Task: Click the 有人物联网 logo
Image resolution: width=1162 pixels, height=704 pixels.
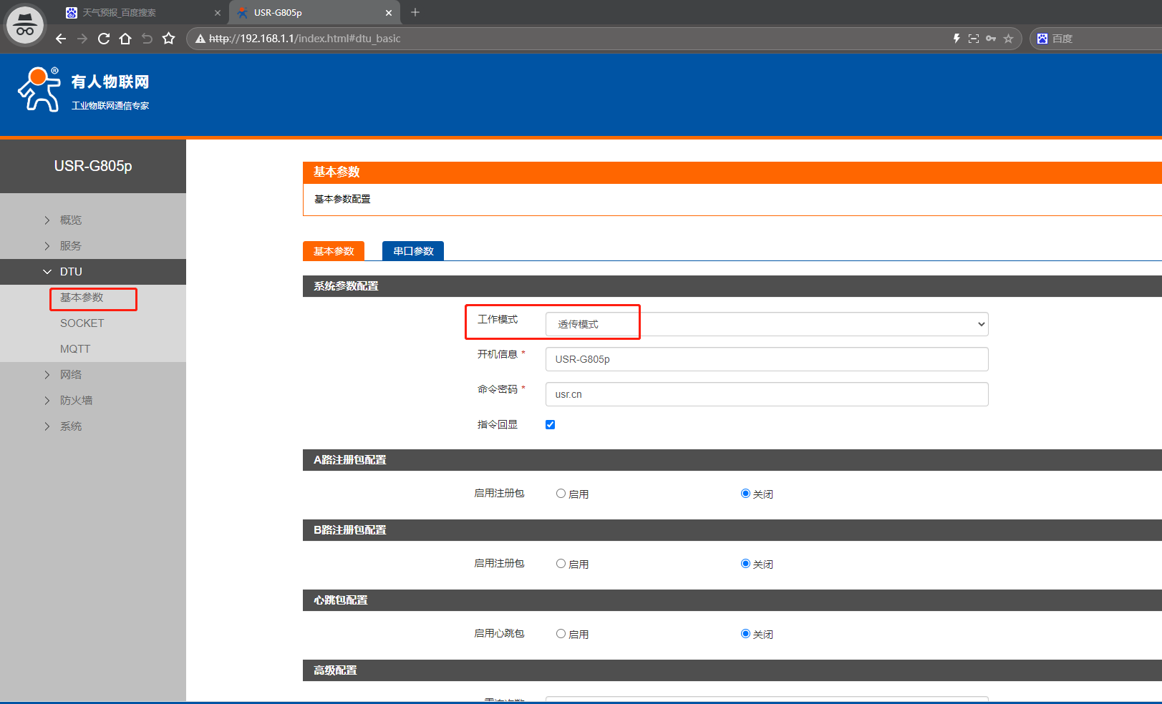Action: point(84,90)
